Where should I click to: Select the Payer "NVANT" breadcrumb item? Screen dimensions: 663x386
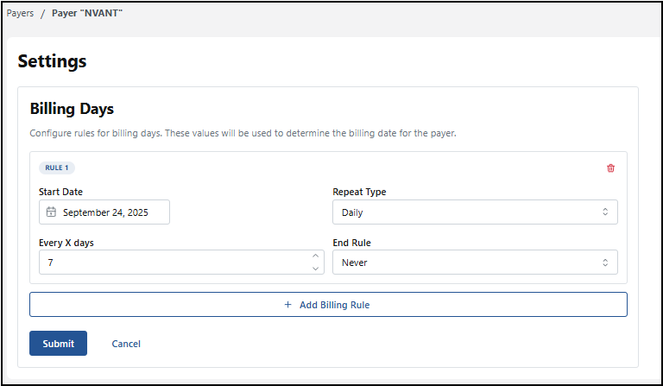[87, 14]
